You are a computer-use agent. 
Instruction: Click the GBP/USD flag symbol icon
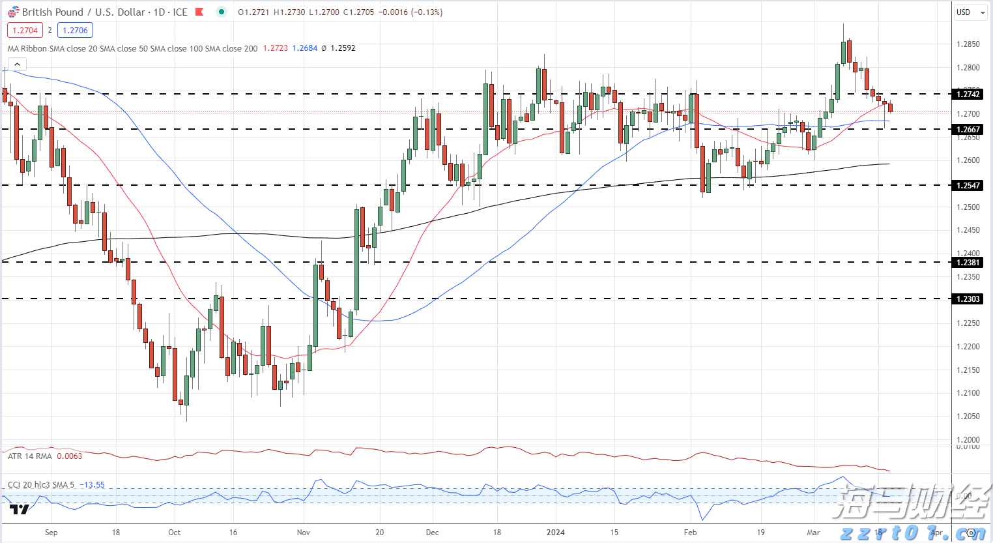[13, 12]
